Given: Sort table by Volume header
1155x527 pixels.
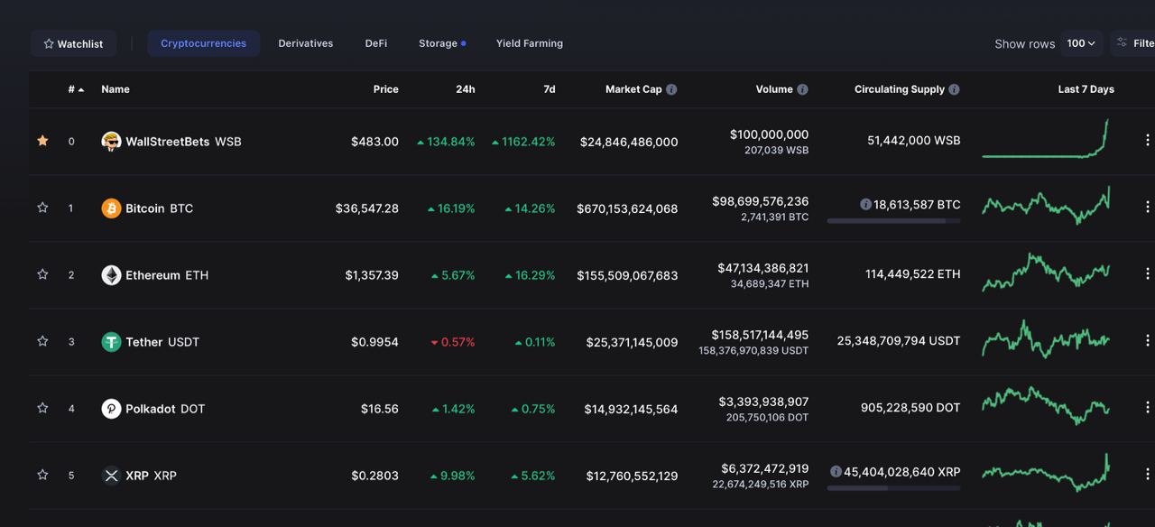Looking at the screenshot, I should pos(774,89).
